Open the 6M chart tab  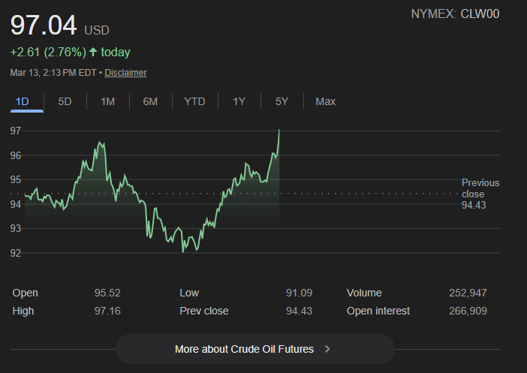tap(150, 101)
